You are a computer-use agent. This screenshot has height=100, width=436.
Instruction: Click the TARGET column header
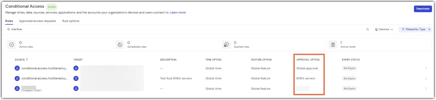[x=78, y=60]
